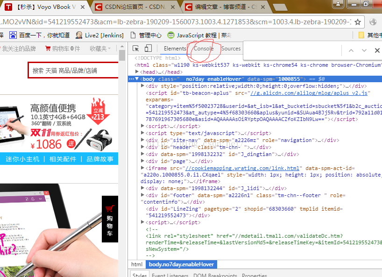Click the Chrome user profile icon
Viewport: 382px width, 277px height.
click(338, 4)
